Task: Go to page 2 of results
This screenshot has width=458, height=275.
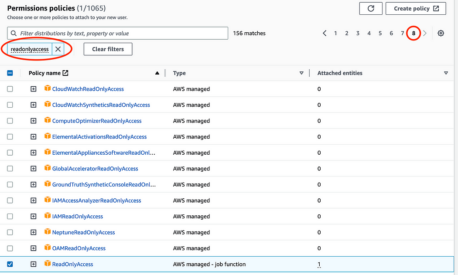Action: pyautogui.click(x=347, y=33)
